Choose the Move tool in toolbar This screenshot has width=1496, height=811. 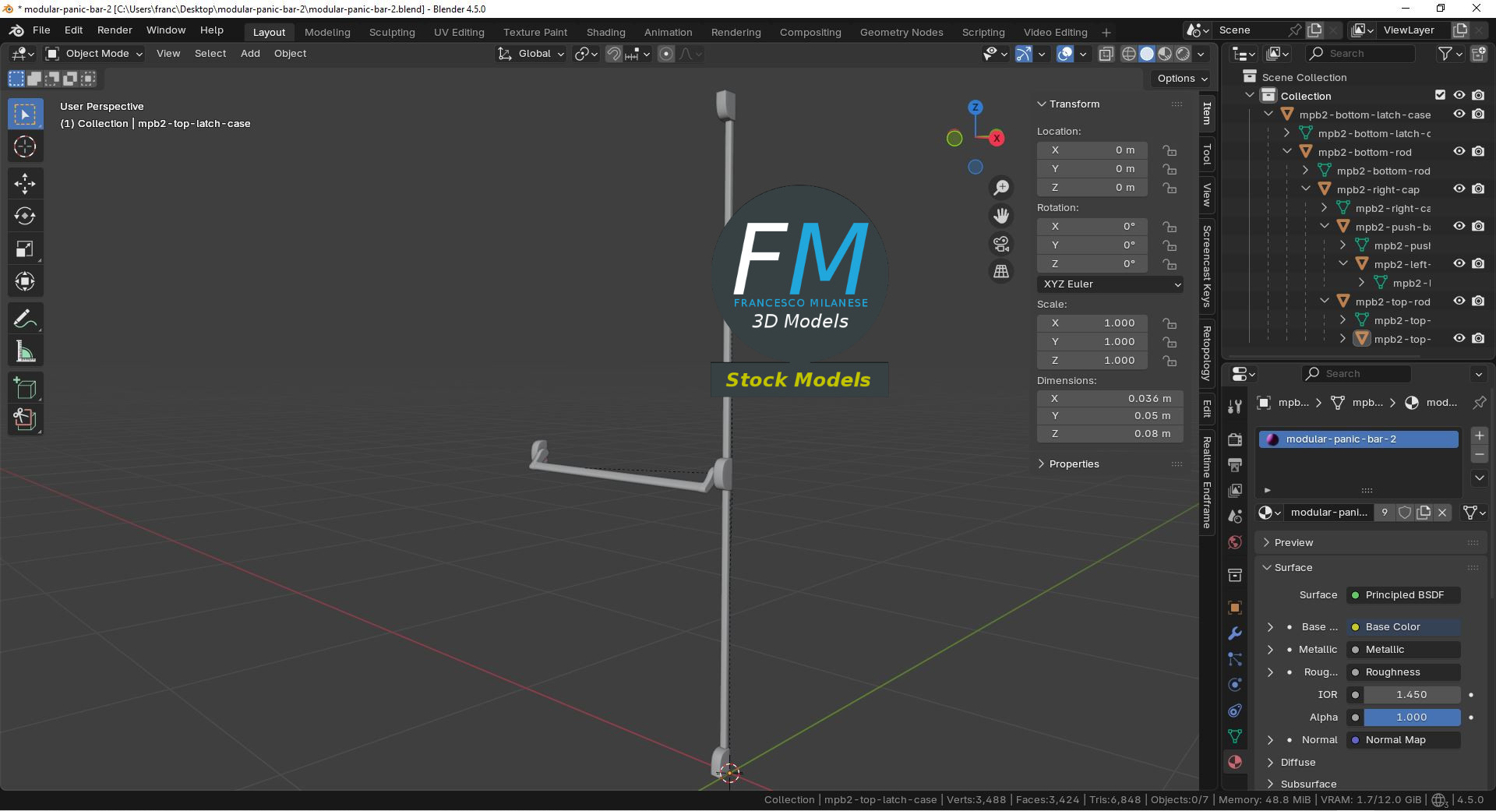(25, 184)
